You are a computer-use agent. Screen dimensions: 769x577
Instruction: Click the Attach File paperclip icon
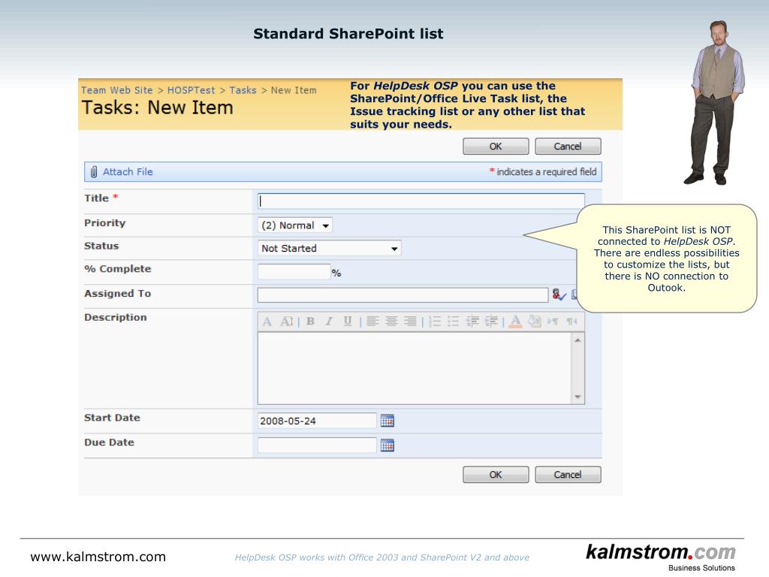tap(94, 172)
